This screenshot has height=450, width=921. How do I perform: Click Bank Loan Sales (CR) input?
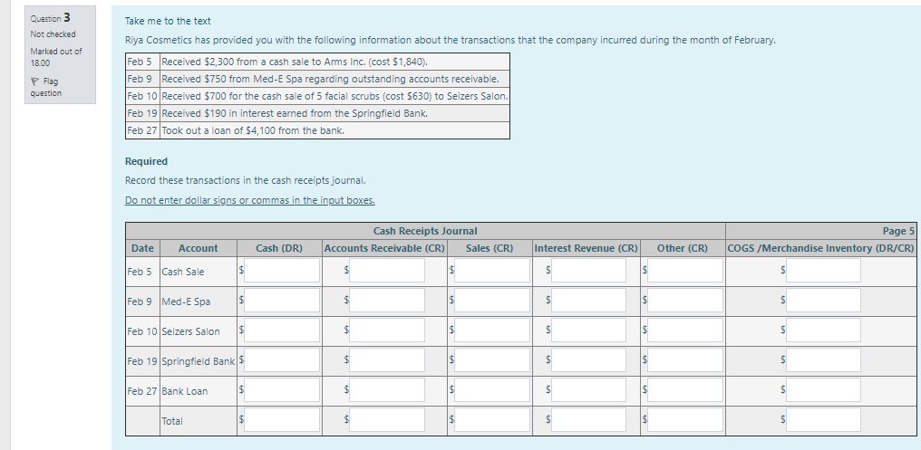click(492, 390)
